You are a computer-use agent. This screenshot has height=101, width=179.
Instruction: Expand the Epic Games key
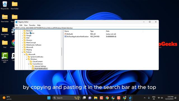click(22, 33)
